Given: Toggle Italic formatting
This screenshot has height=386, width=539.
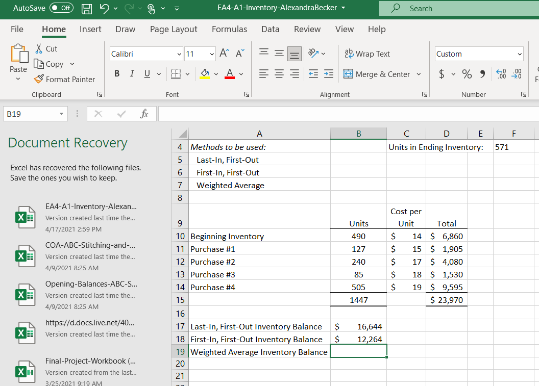Looking at the screenshot, I should [132, 74].
